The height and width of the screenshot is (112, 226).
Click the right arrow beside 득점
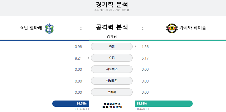(x=135, y=47)
